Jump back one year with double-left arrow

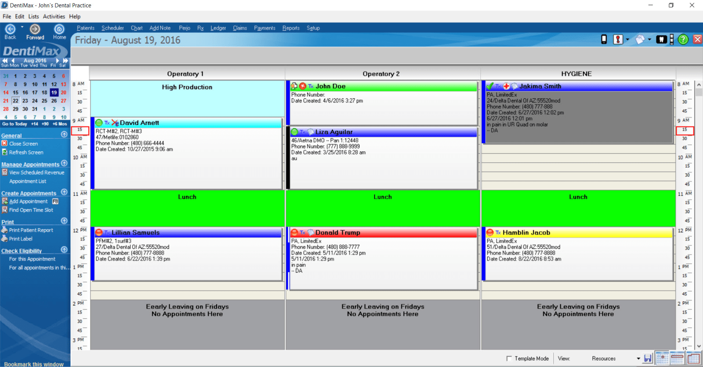coord(5,61)
